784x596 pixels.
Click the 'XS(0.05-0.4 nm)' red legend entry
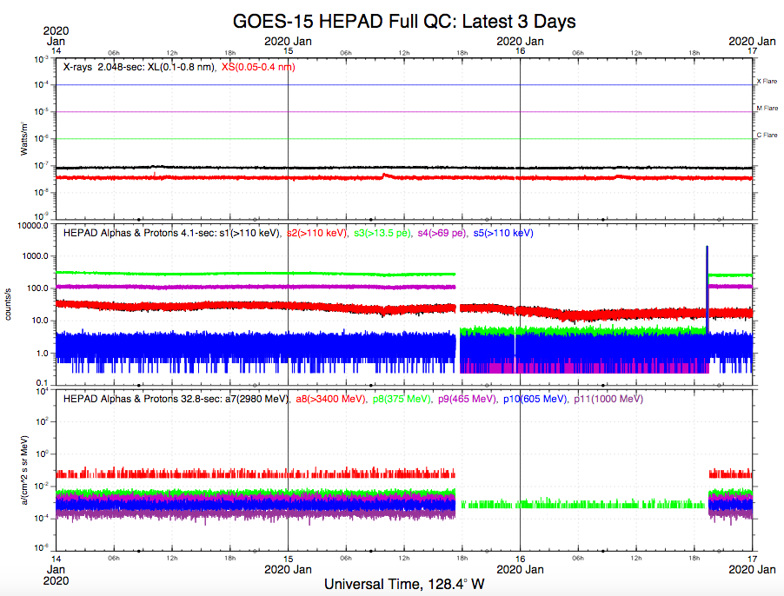(258, 67)
